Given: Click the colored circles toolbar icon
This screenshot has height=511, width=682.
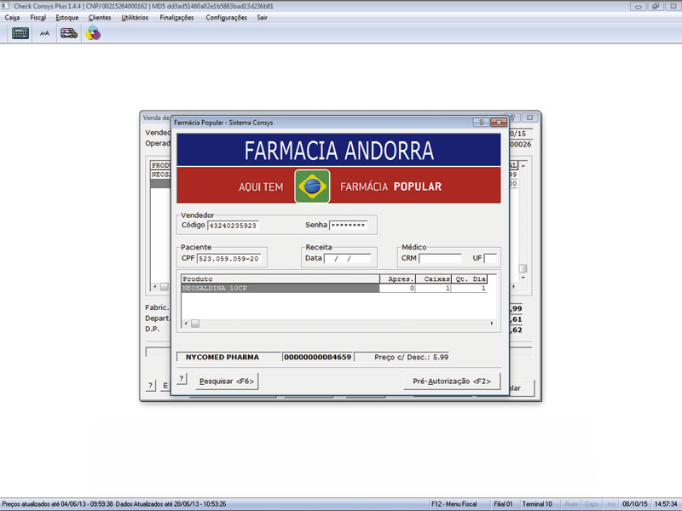Looking at the screenshot, I should [x=93, y=33].
